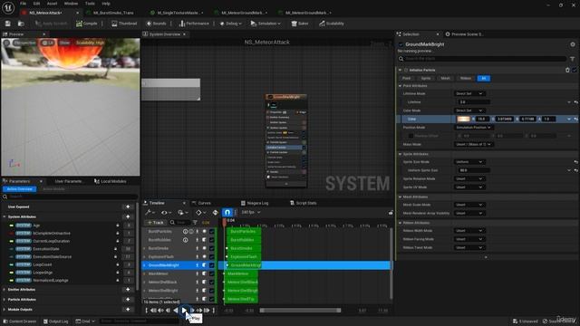Click the Scalability toolbar button

click(332, 24)
